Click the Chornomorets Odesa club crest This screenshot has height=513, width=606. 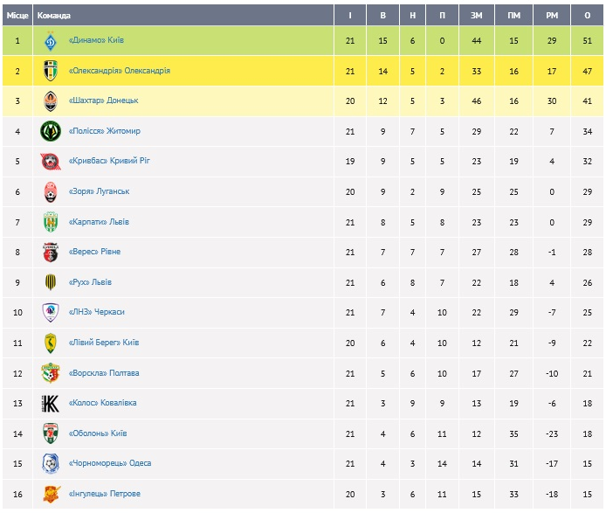(x=50, y=463)
